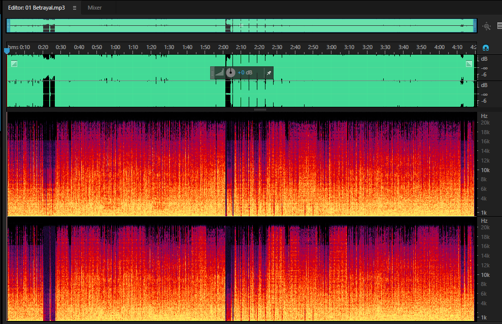The image size is (502, 324).
Task: Click the panel divider grip above the spectrogram
Action: click(260, 109)
